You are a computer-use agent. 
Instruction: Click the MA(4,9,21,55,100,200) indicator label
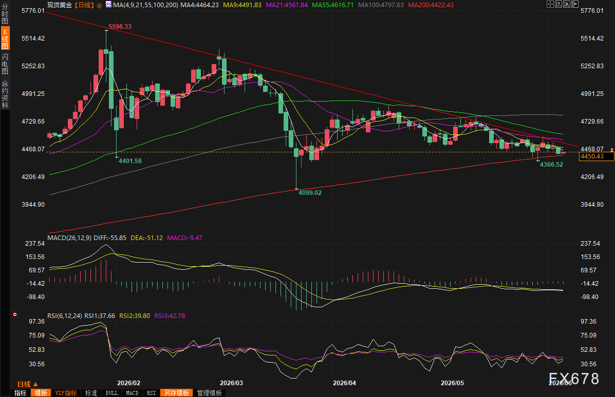145,5
